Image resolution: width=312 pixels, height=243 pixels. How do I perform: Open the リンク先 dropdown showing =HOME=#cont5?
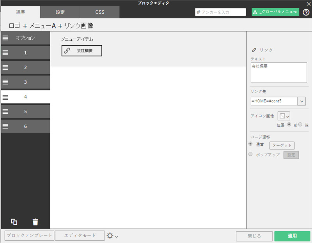pyautogui.click(x=301, y=101)
